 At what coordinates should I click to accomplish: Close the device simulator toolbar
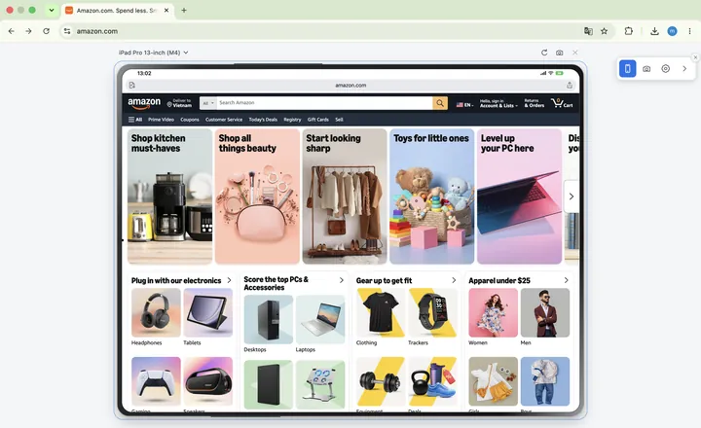[x=575, y=53]
